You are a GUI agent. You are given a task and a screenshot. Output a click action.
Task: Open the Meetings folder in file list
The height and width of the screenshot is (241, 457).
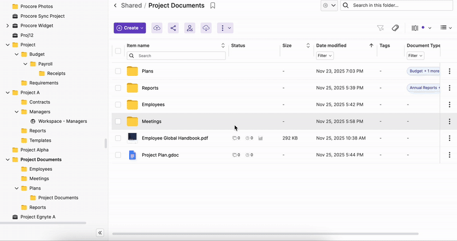pyautogui.click(x=151, y=122)
